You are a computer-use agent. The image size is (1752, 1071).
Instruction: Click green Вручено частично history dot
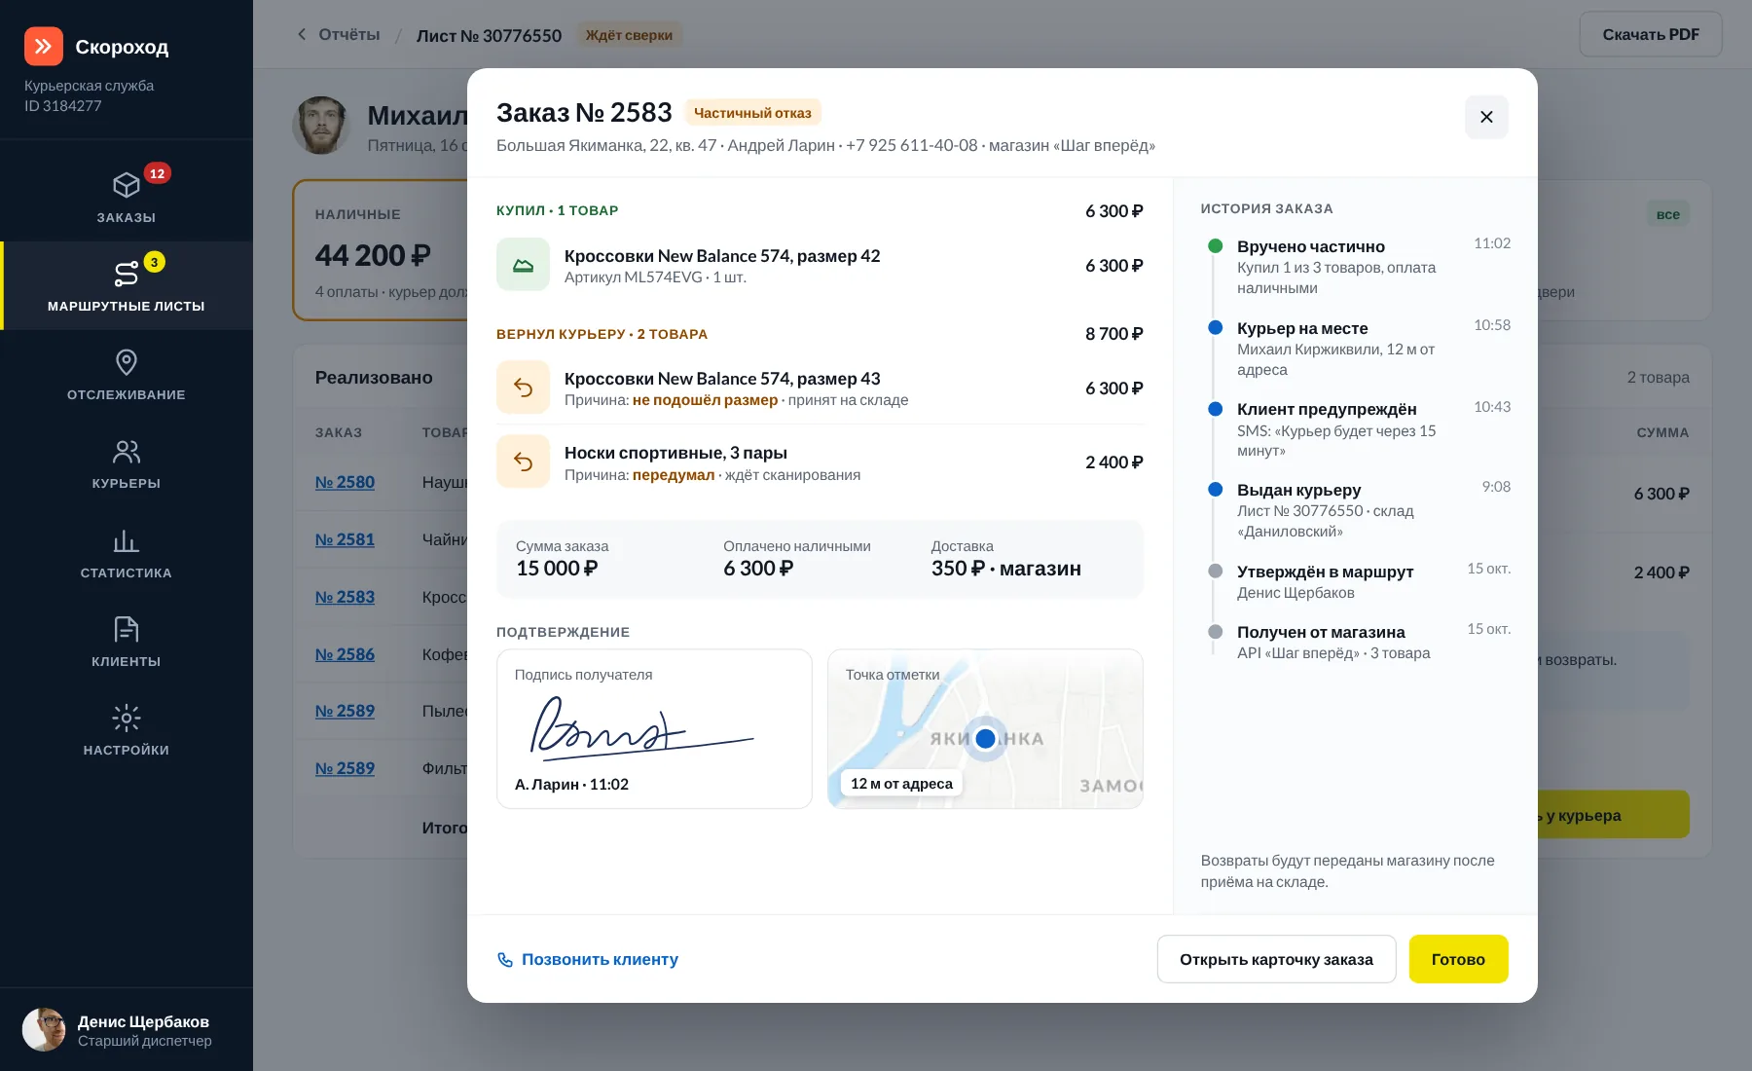[x=1215, y=246]
